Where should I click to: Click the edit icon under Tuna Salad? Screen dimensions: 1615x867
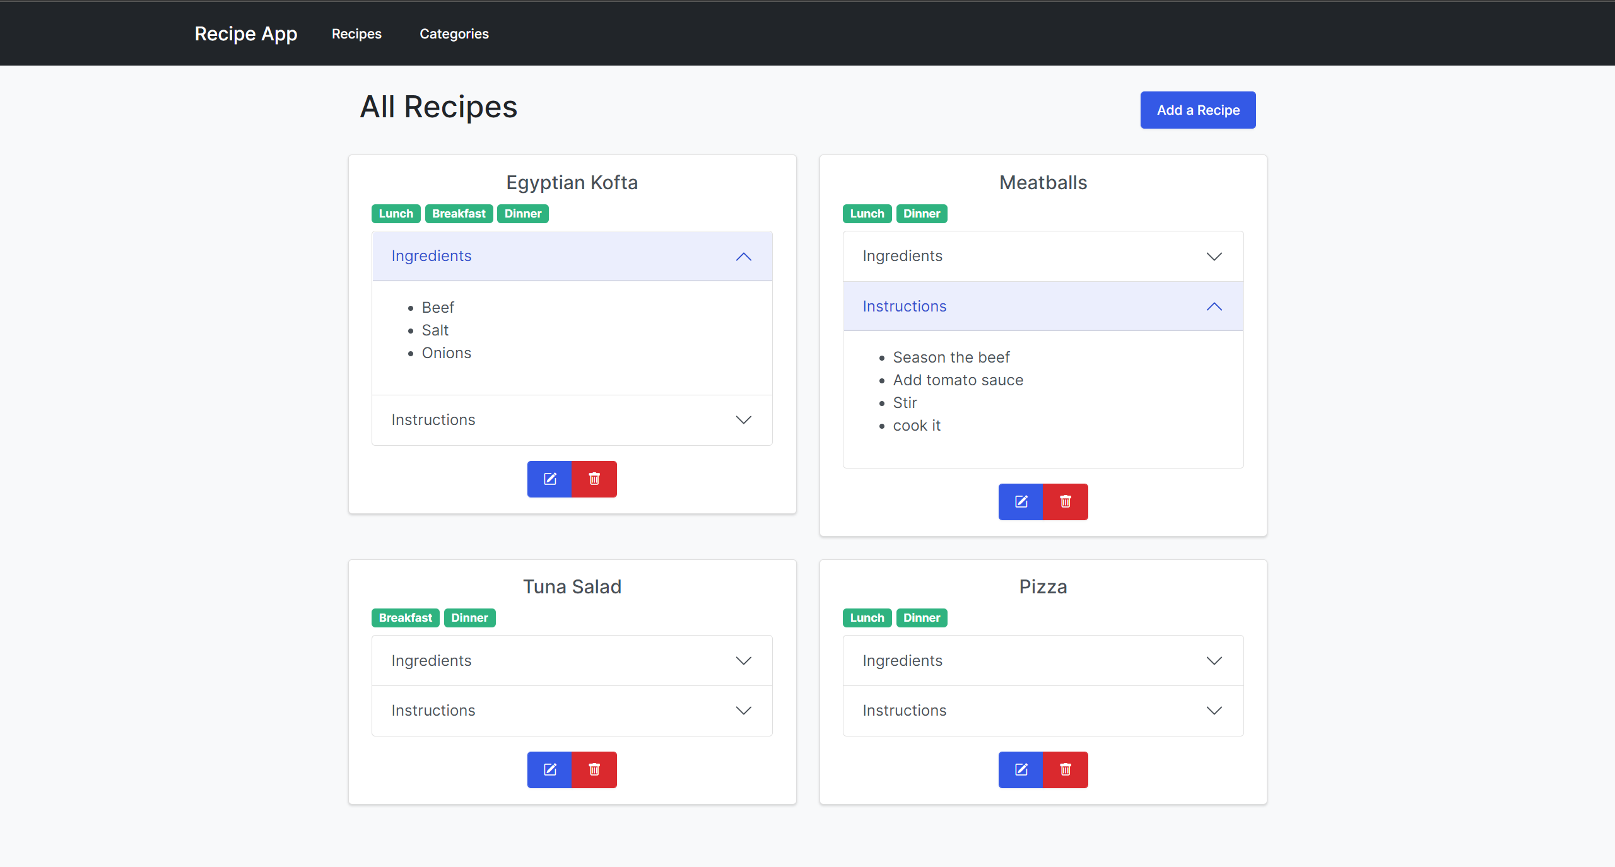tap(549, 769)
